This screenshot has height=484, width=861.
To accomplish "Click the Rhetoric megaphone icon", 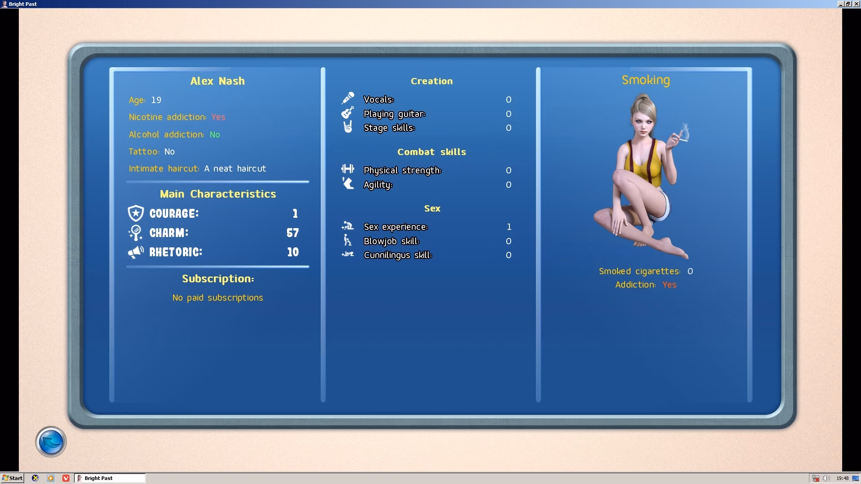I will (x=135, y=252).
